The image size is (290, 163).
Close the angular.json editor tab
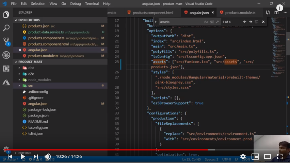point(213,13)
